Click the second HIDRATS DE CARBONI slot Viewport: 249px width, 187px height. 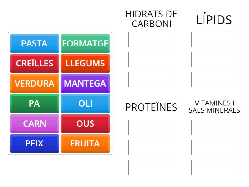[151, 60]
